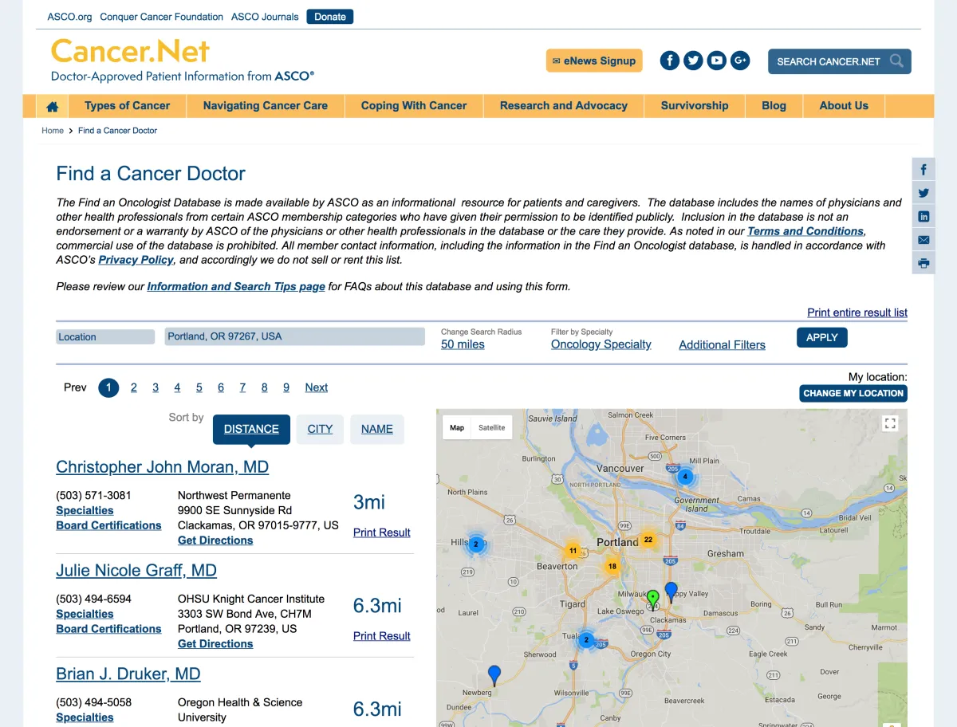Open Survivorship menu

[x=695, y=106]
